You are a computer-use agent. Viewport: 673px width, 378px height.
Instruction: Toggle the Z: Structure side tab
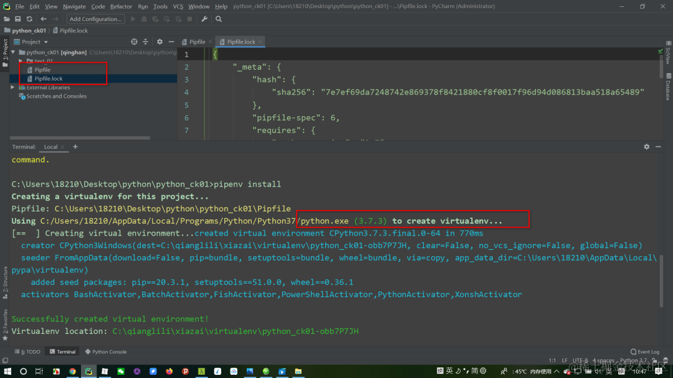(5, 282)
